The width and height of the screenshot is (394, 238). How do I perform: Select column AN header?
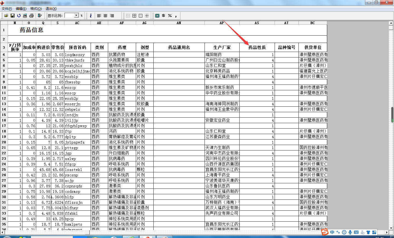point(179,23)
